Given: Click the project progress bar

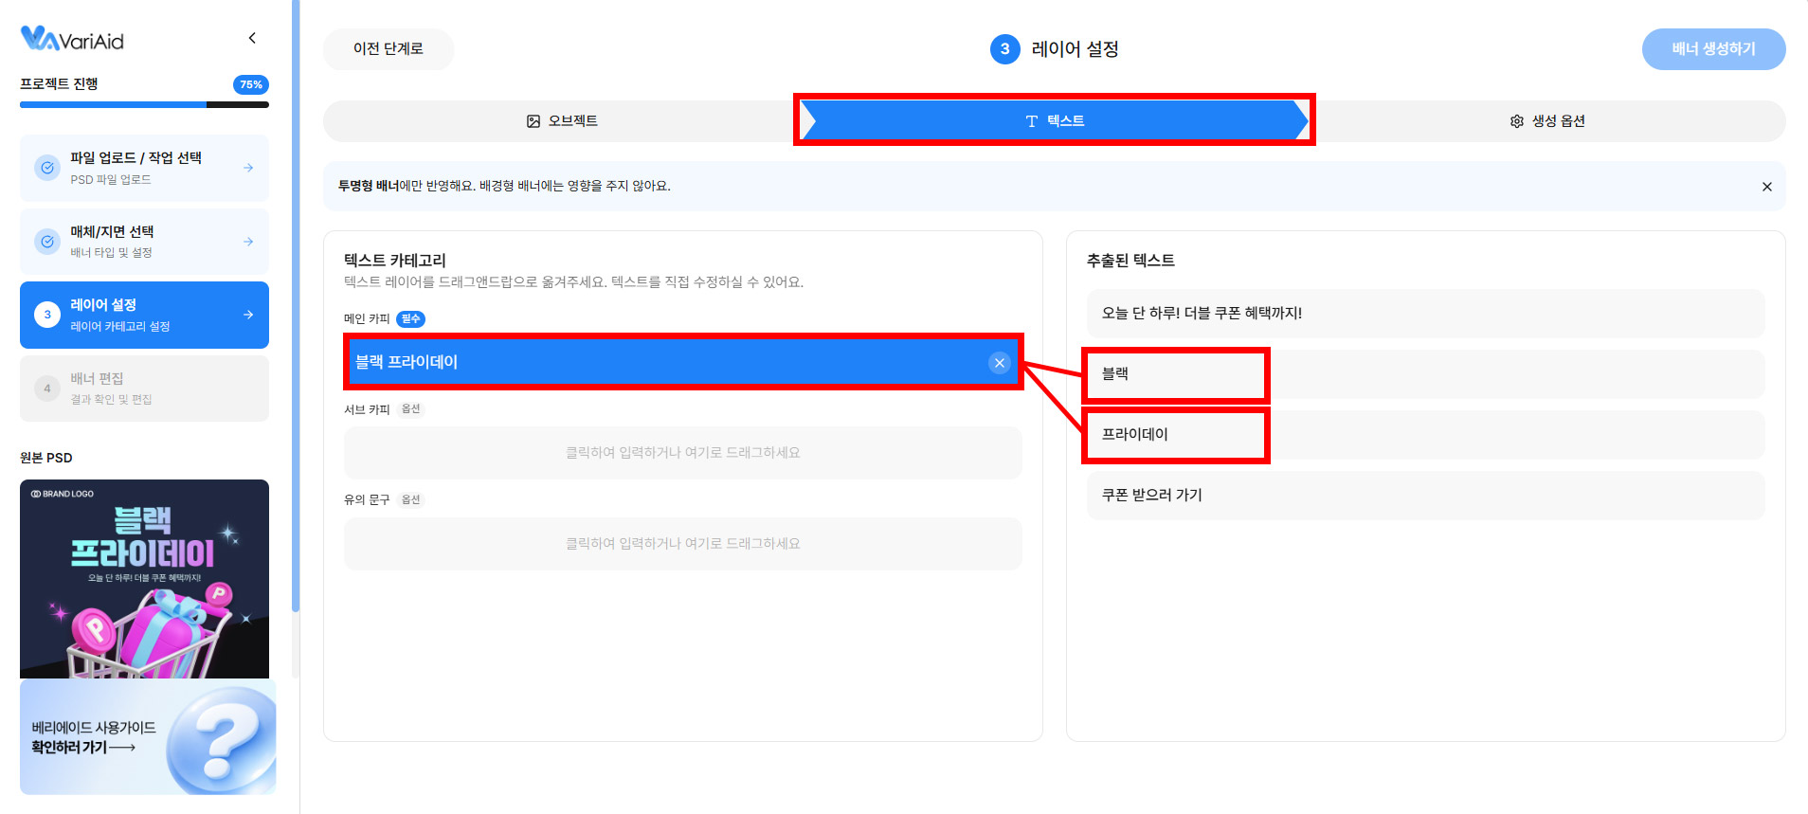Looking at the screenshot, I should 144,104.
